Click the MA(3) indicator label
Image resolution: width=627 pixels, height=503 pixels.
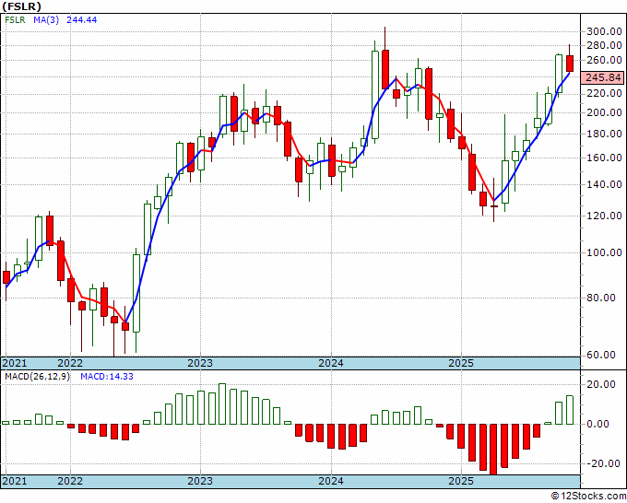(46, 20)
